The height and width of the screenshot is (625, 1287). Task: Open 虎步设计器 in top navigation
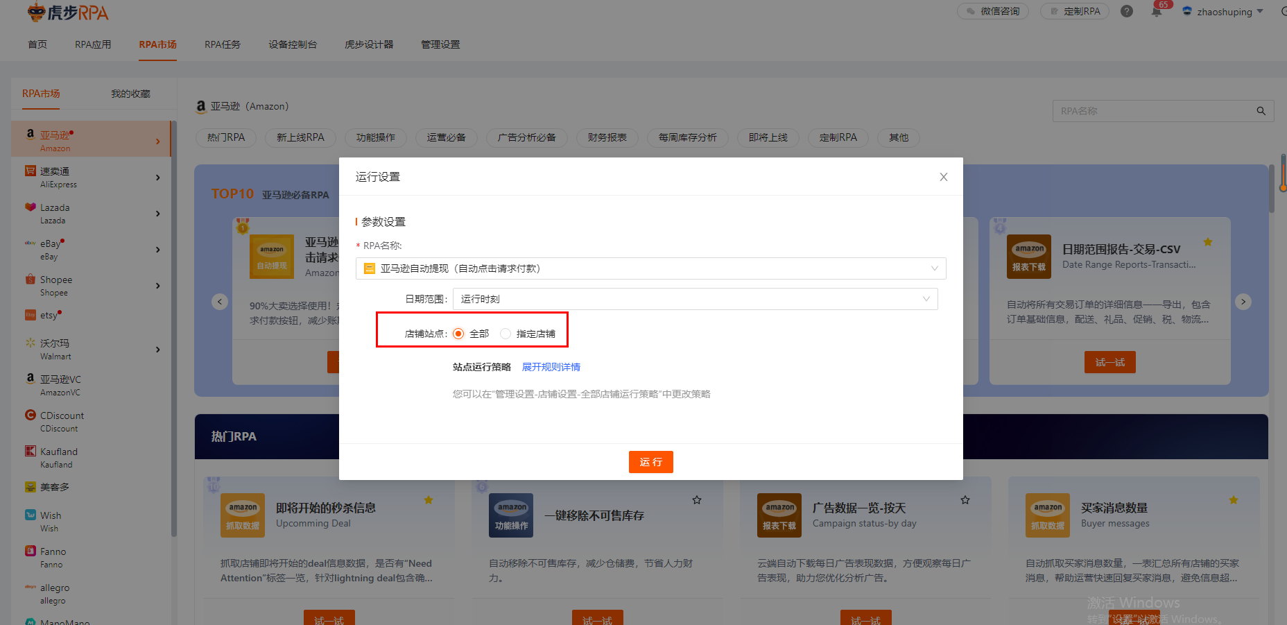click(369, 44)
